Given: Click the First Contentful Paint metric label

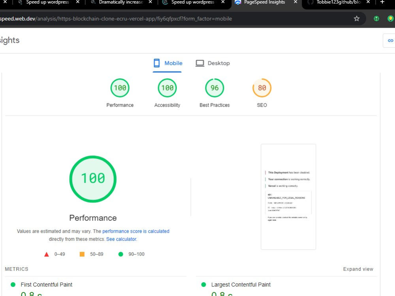Looking at the screenshot, I should coord(46,285).
